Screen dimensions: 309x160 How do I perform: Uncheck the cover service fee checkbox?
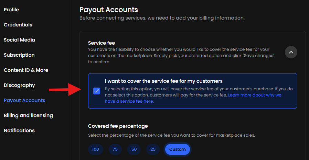tap(97, 91)
